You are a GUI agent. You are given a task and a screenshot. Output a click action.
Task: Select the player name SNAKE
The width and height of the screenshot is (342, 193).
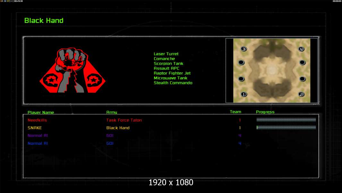(x=35, y=128)
